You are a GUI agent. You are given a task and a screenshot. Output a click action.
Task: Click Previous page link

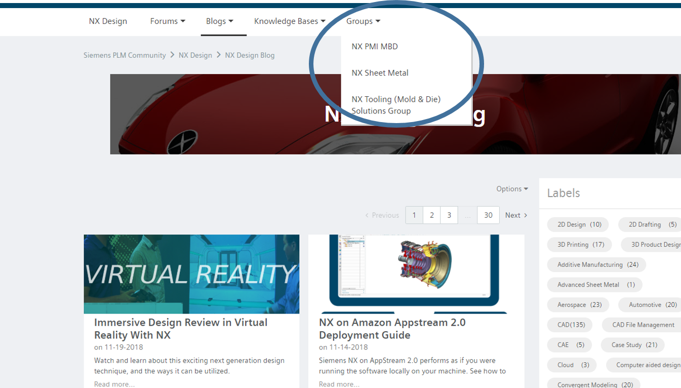pos(382,215)
